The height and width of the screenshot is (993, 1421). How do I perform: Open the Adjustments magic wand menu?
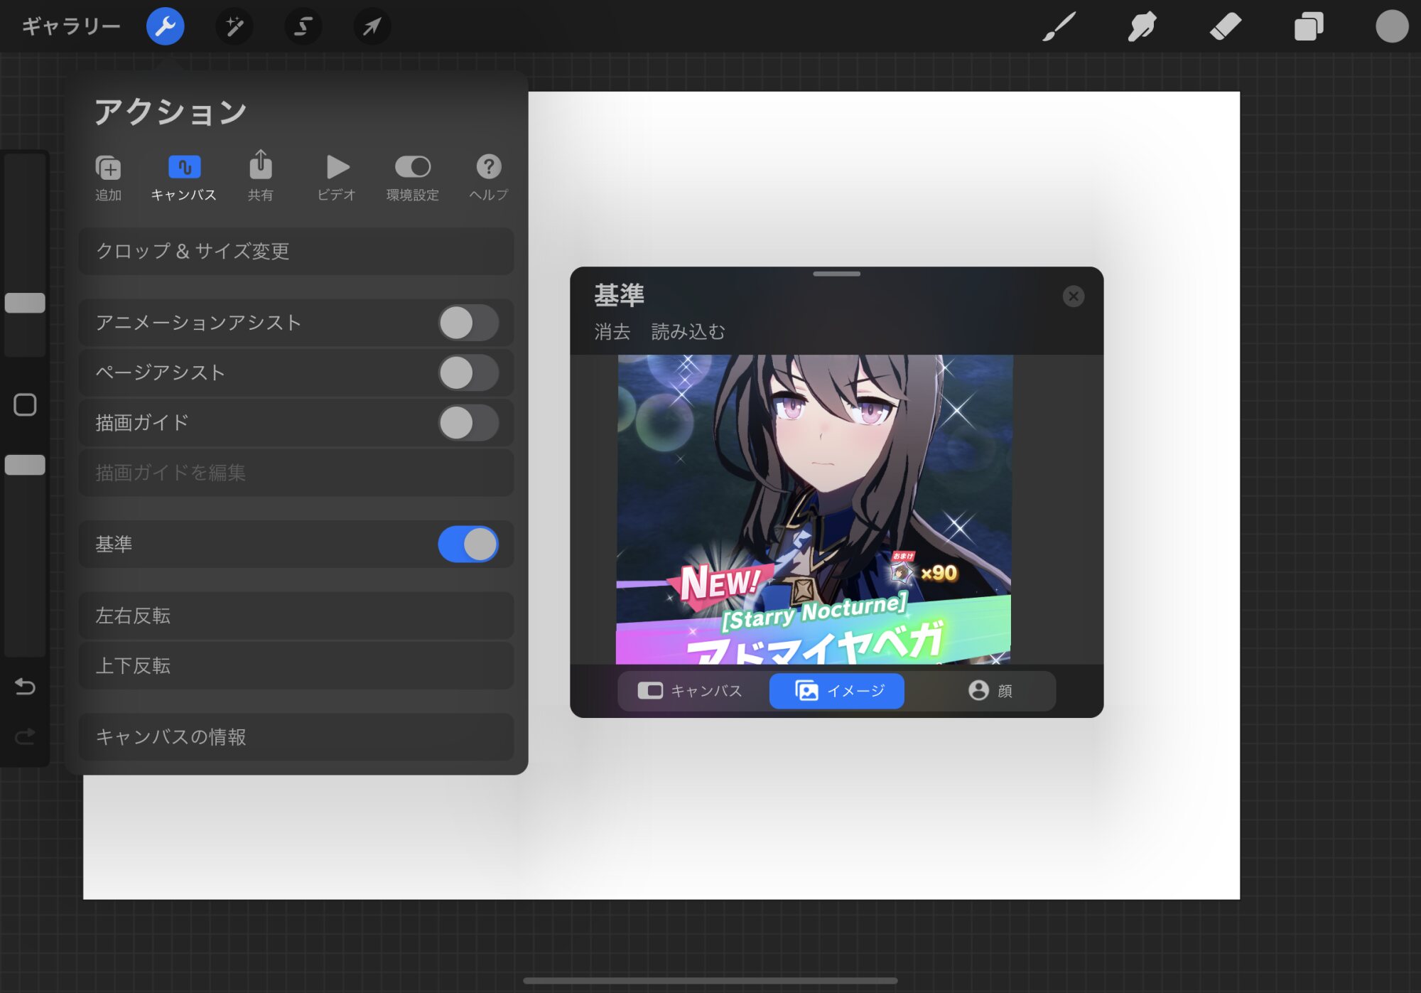[x=234, y=27]
